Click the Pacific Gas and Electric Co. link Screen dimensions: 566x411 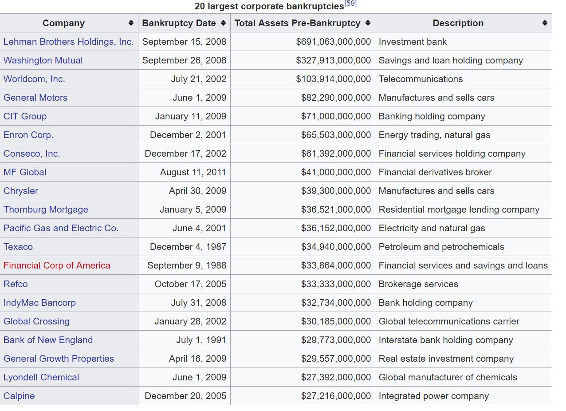coord(61,228)
